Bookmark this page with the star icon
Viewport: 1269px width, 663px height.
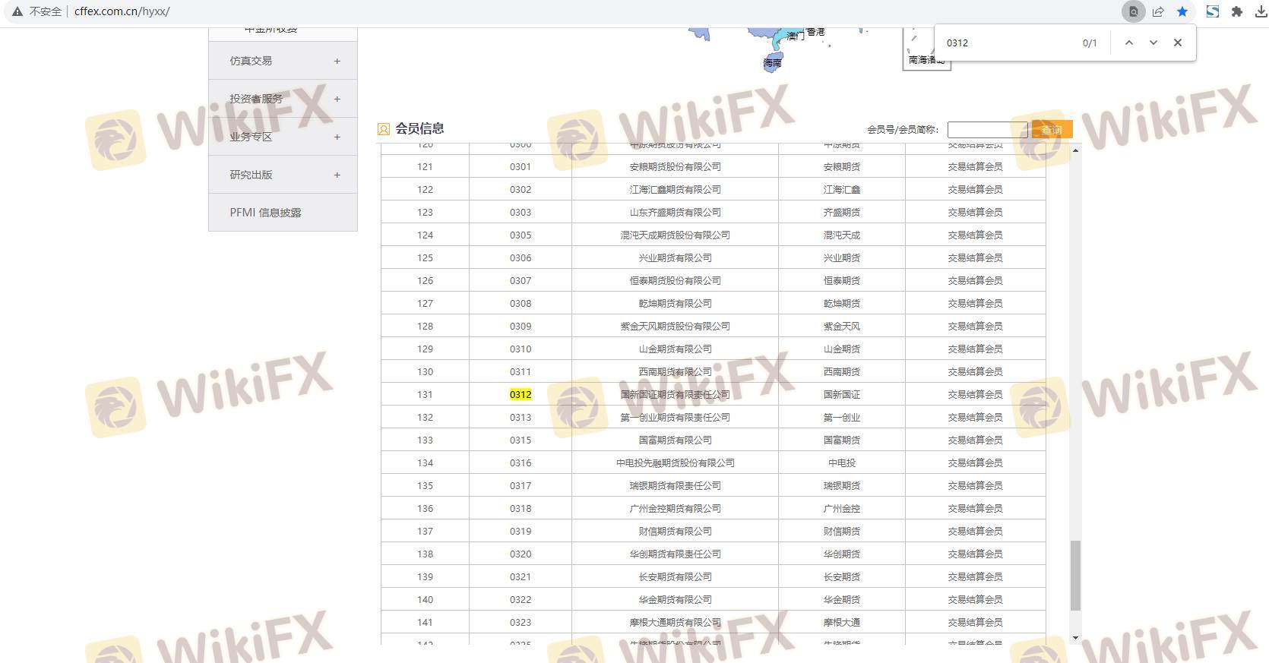click(1182, 11)
